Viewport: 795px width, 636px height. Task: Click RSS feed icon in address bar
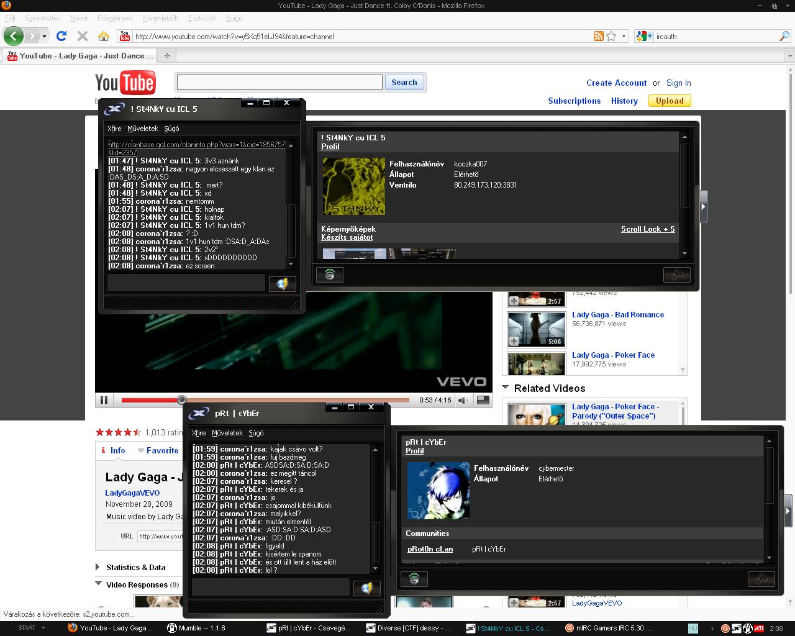click(x=598, y=36)
